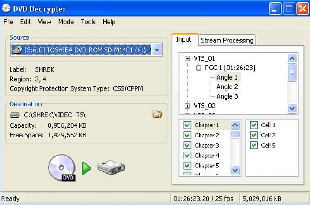Click status bar duration 01:26:23.20 / 25 fps
310x205 pixels.
coord(203,198)
